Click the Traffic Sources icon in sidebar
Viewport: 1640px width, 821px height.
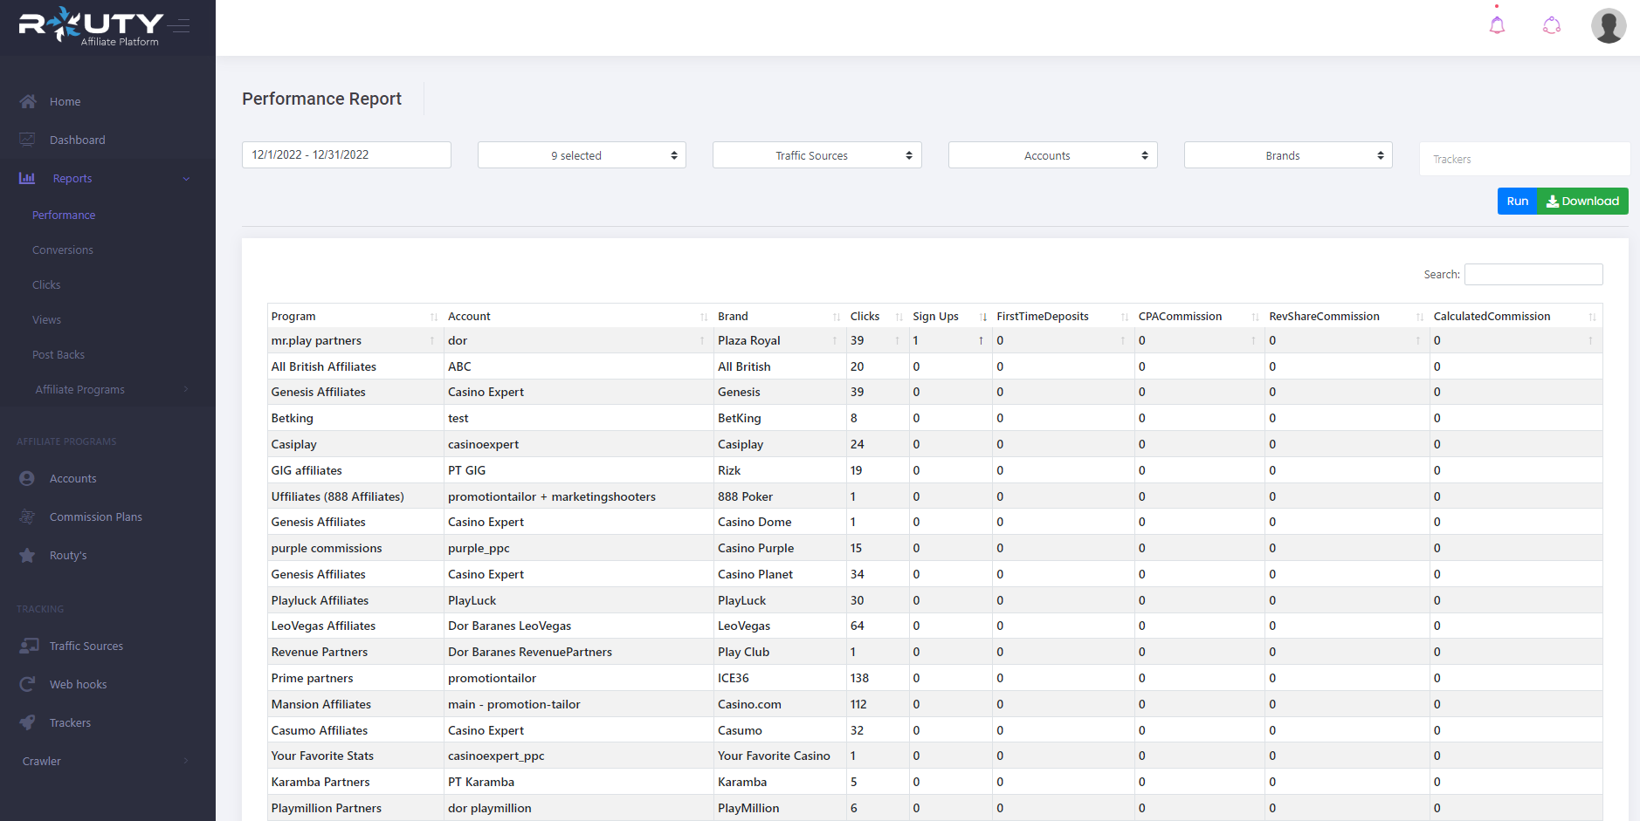tap(29, 646)
